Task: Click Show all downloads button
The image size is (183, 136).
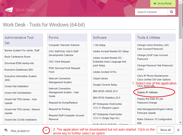Action: point(165,130)
